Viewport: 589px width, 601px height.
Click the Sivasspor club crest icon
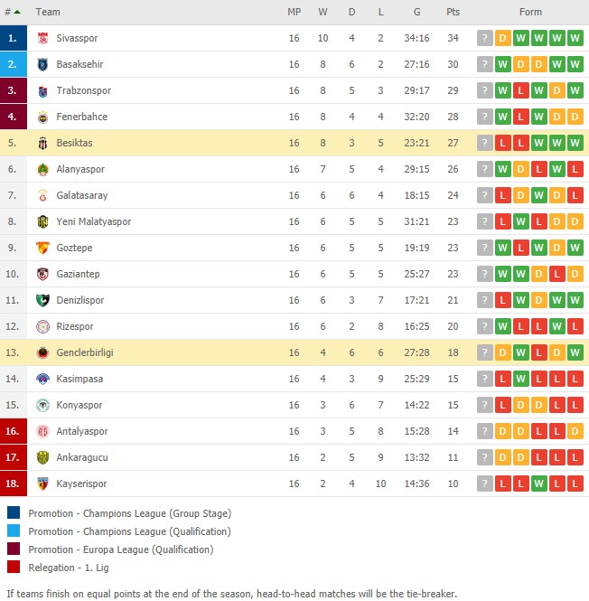tap(42, 38)
